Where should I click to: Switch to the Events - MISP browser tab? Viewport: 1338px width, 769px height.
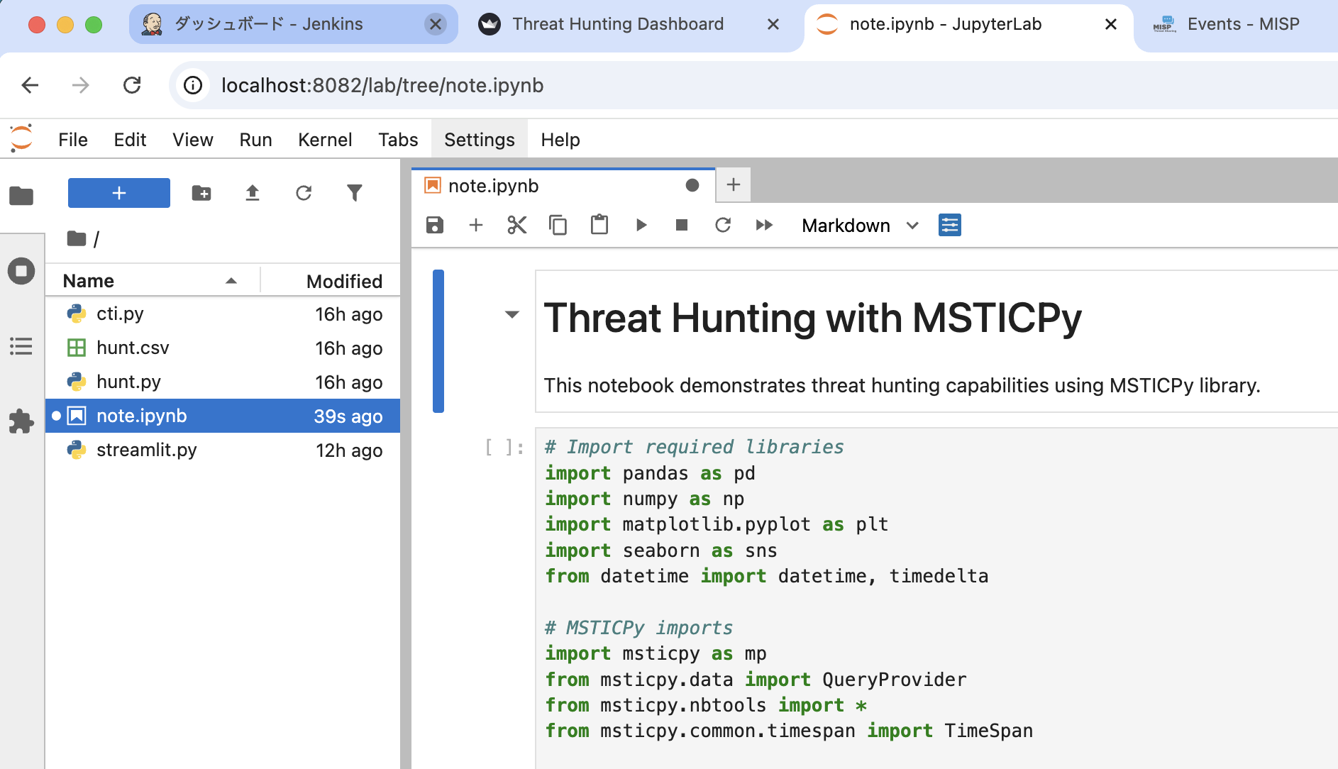tap(1242, 23)
